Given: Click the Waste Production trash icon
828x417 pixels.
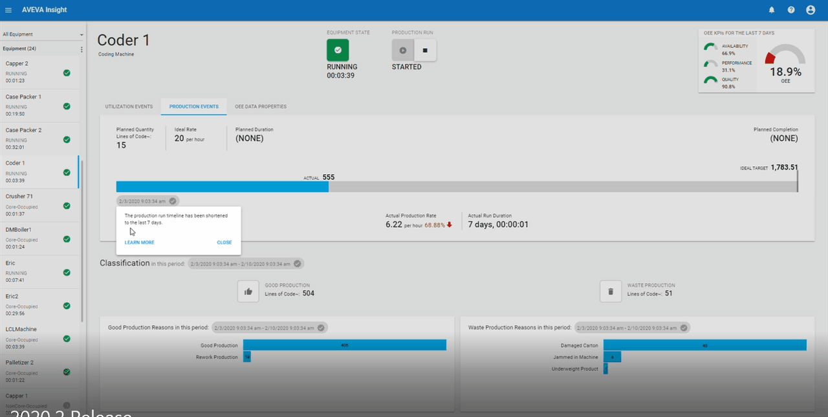Looking at the screenshot, I should (611, 291).
